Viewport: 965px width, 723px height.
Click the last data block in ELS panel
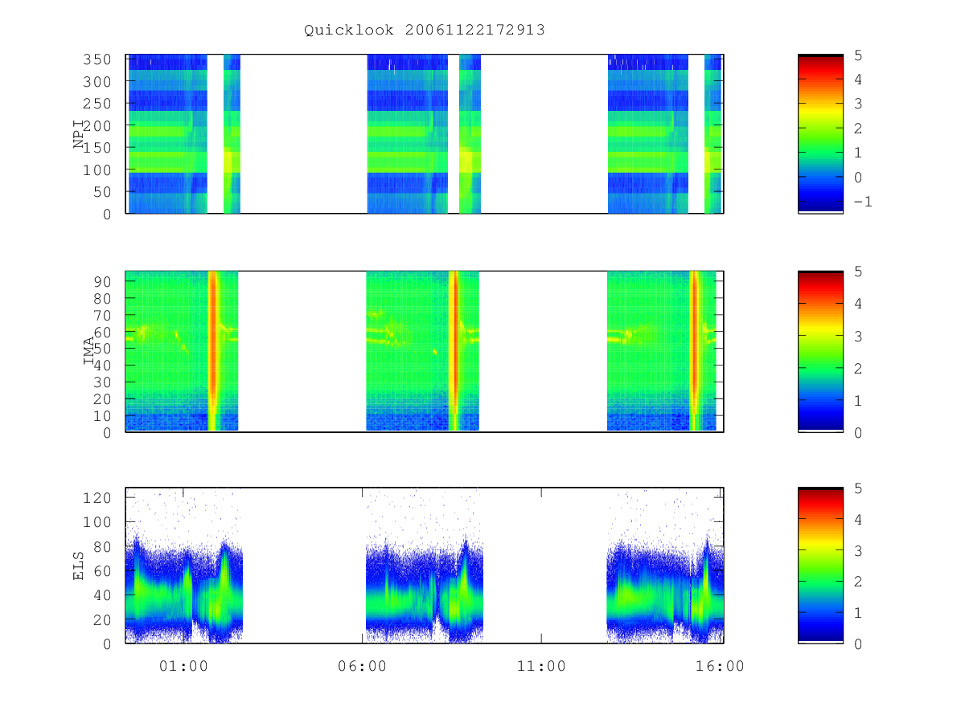(x=665, y=566)
